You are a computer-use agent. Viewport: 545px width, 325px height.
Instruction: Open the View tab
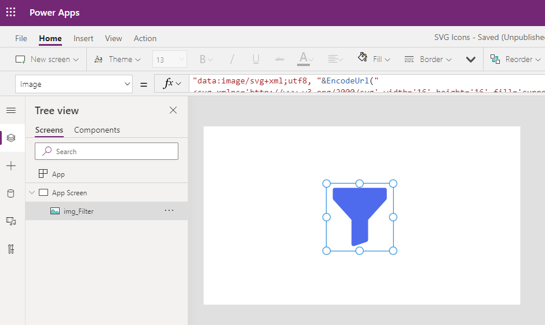pos(114,38)
